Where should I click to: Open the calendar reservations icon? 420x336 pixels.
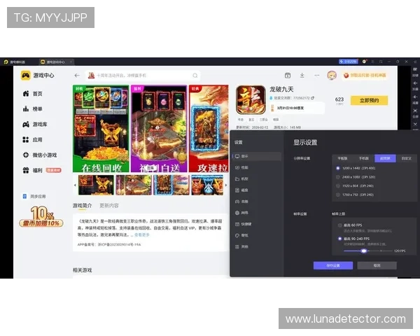click(288, 76)
